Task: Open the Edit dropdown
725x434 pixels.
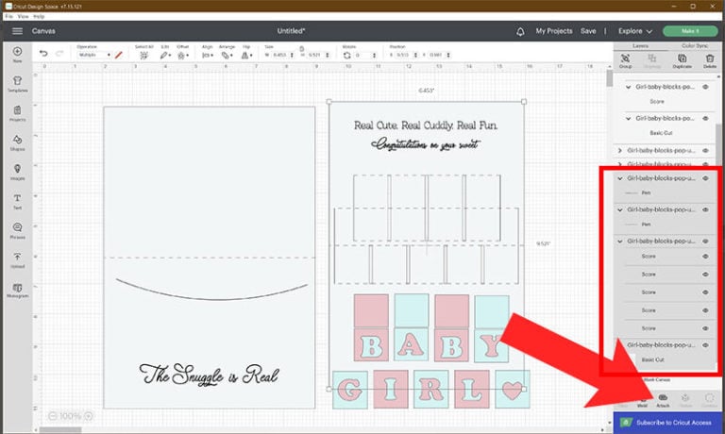Action: pyautogui.click(x=165, y=55)
